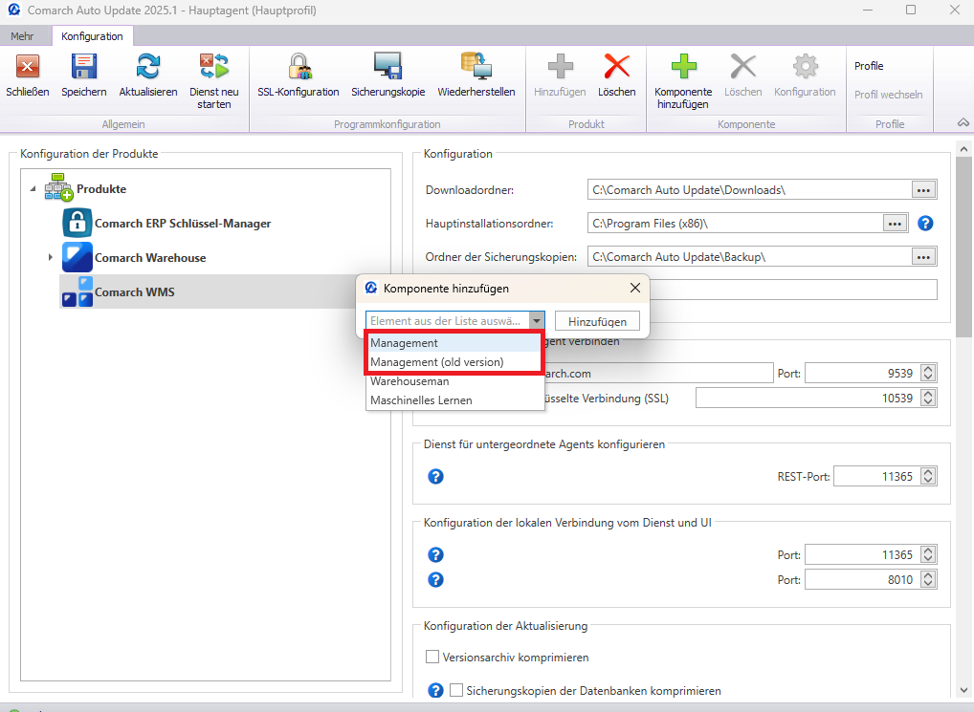
Task: Click the Produkte root tree icon
Action: [x=58, y=188]
